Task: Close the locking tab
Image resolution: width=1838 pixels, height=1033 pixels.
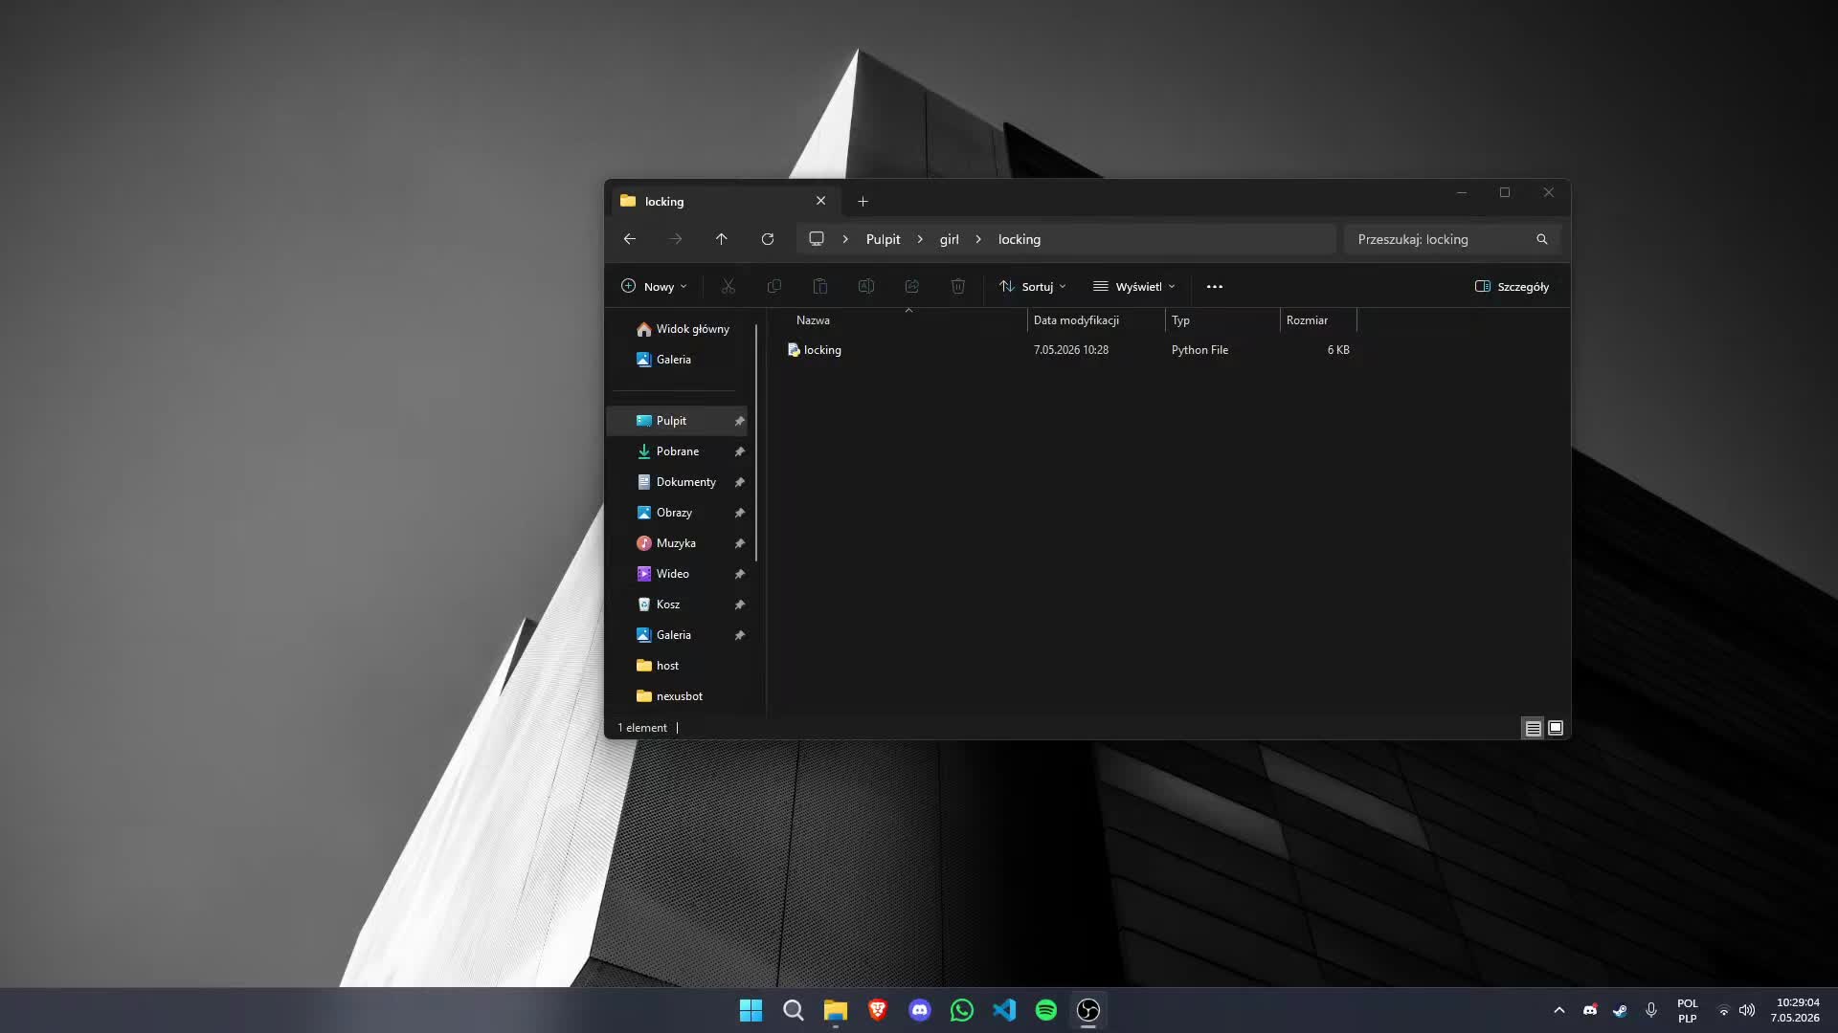Action: (820, 201)
